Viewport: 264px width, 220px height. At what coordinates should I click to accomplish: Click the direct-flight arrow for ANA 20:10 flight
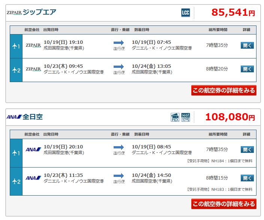(119, 147)
